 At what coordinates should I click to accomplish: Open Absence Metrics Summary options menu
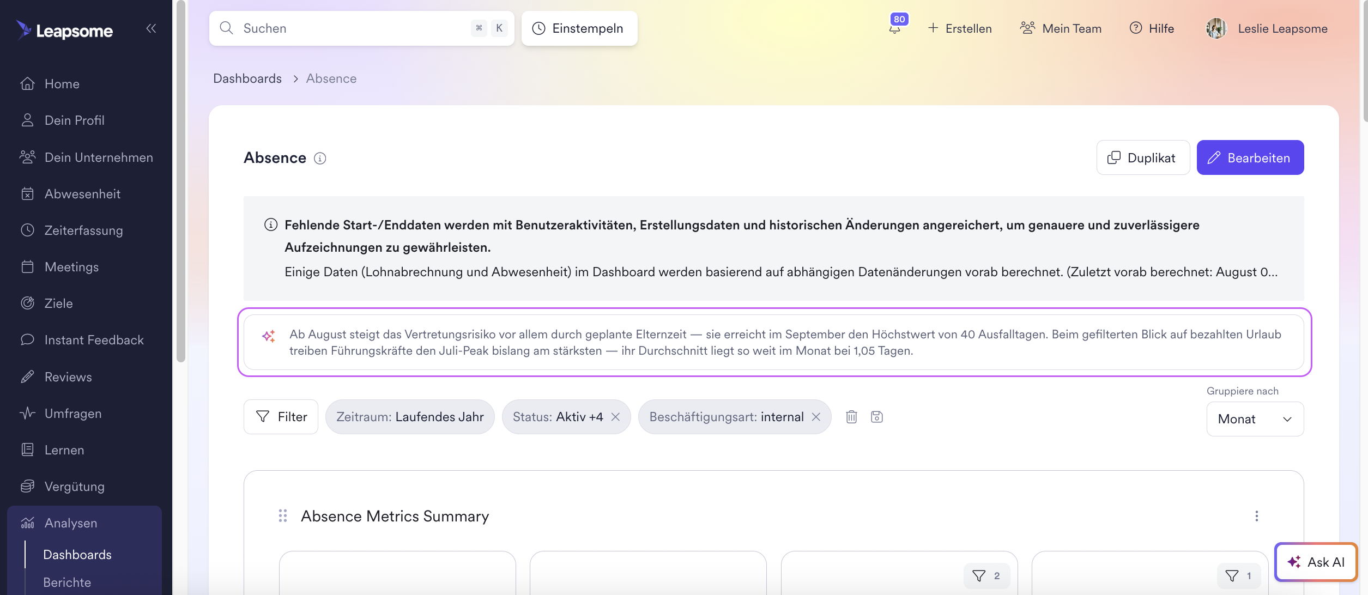1257,516
